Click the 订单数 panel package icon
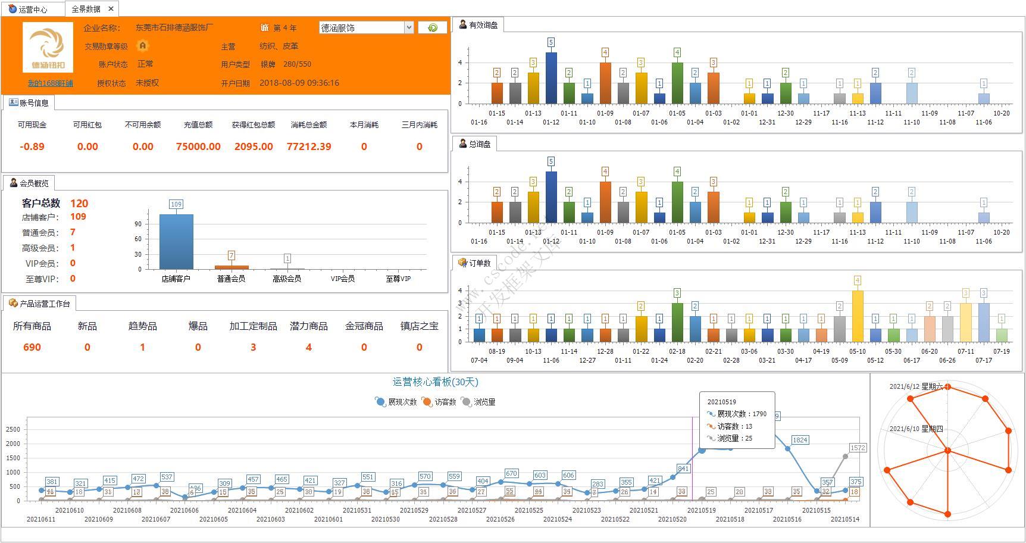 click(x=462, y=263)
